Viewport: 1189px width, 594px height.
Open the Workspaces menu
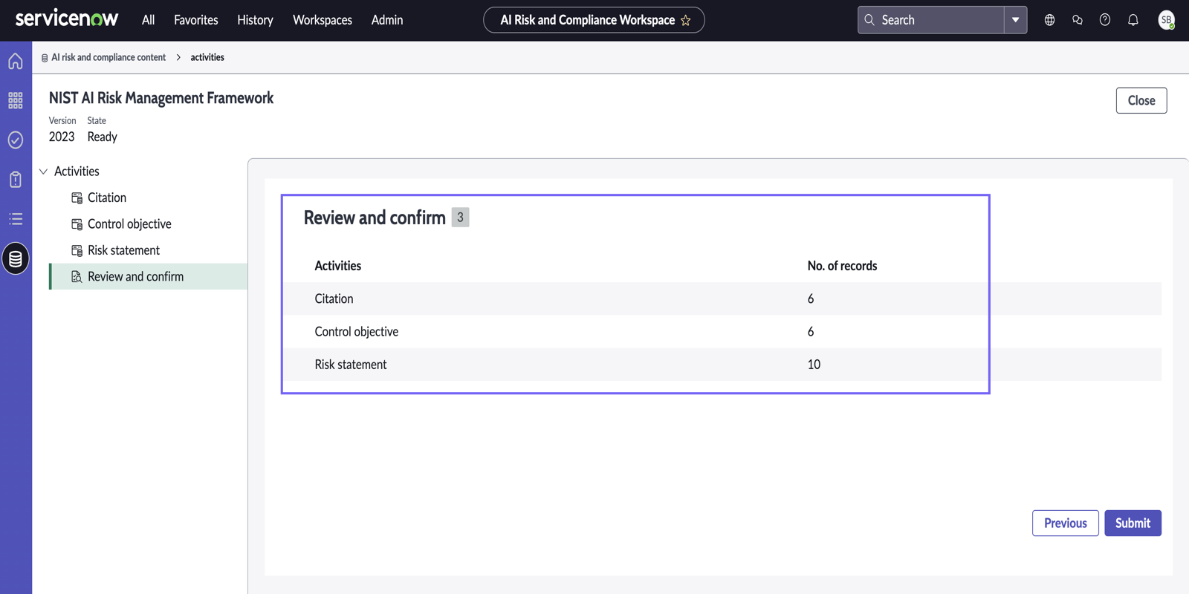click(x=323, y=20)
